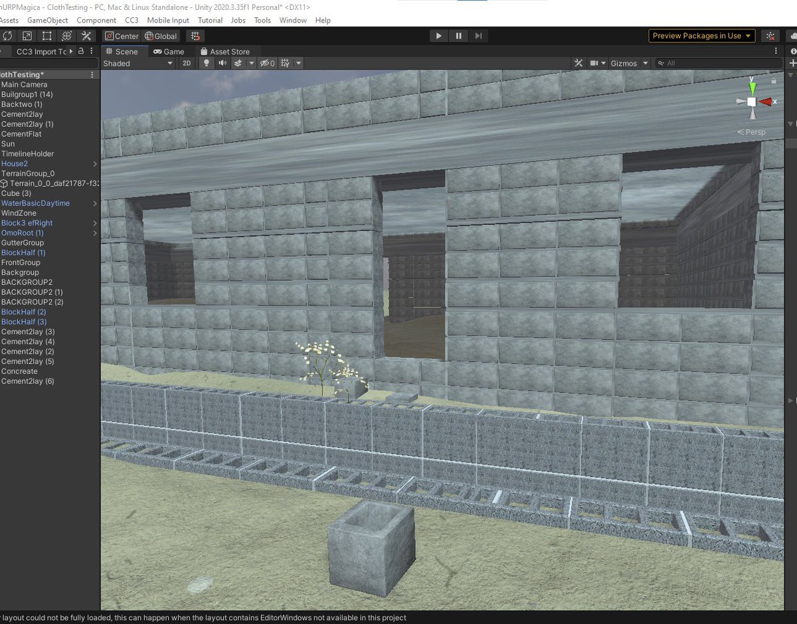Select Main Camera in hierarchy
Image resolution: width=797 pixels, height=624 pixels.
pos(25,84)
